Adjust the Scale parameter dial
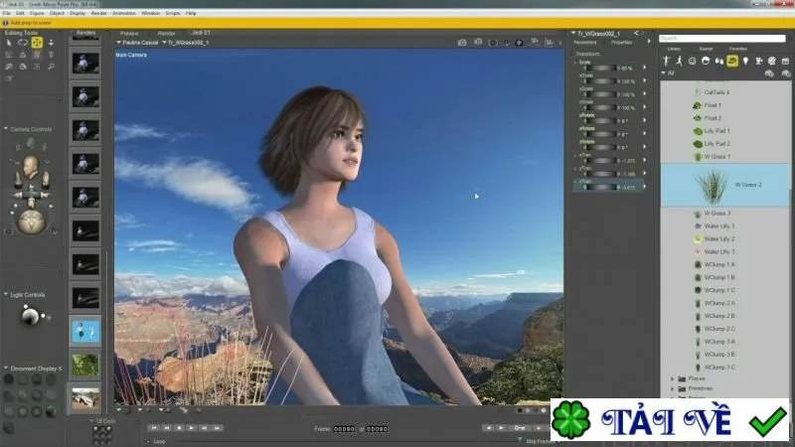Viewport: 795px width, 447px height. [x=600, y=68]
